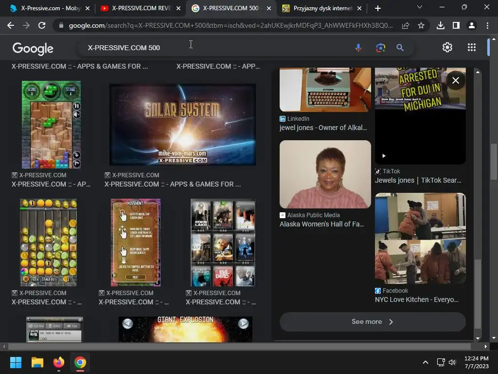Close the X-Pressive.com MobyGames tab
This screenshot has width=498, height=374.
pos(88,8)
